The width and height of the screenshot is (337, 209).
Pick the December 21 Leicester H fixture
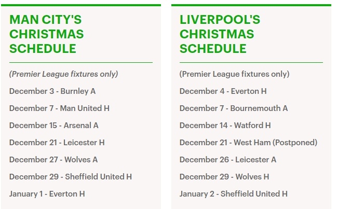click(x=57, y=143)
